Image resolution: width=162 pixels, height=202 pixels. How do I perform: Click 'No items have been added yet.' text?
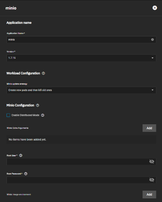[28, 140]
